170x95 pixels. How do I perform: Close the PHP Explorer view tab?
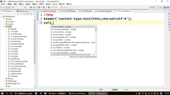tap(14, 11)
